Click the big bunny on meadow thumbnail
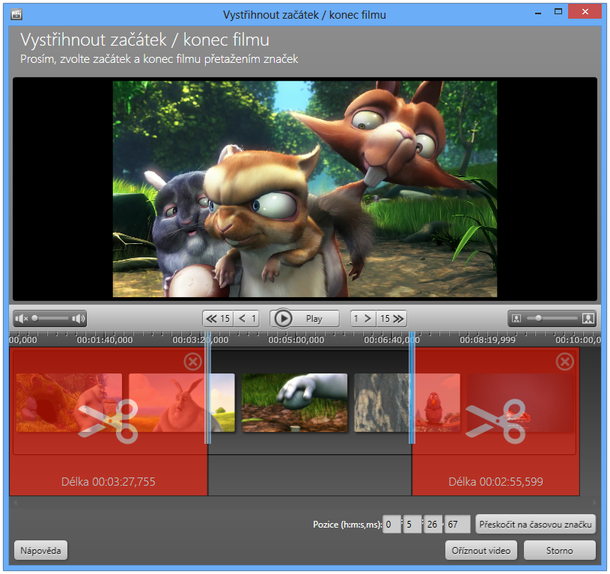 coord(182,403)
